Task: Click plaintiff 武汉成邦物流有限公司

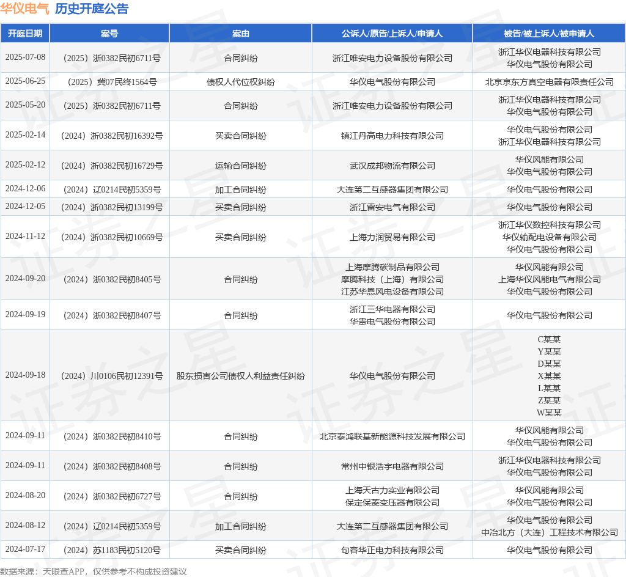Action: (392, 166)
